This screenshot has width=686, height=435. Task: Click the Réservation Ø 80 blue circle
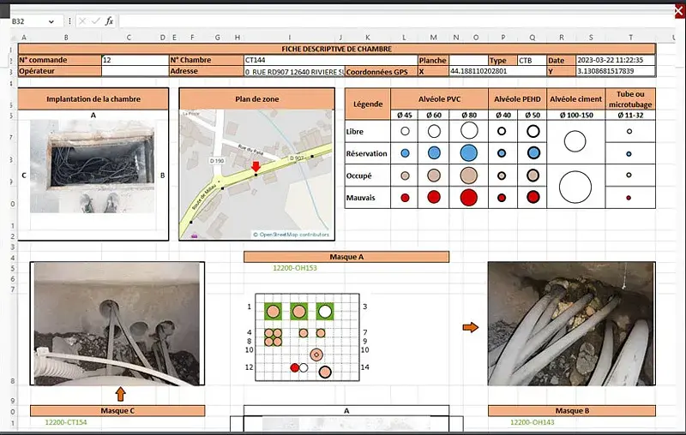[468, 153]
